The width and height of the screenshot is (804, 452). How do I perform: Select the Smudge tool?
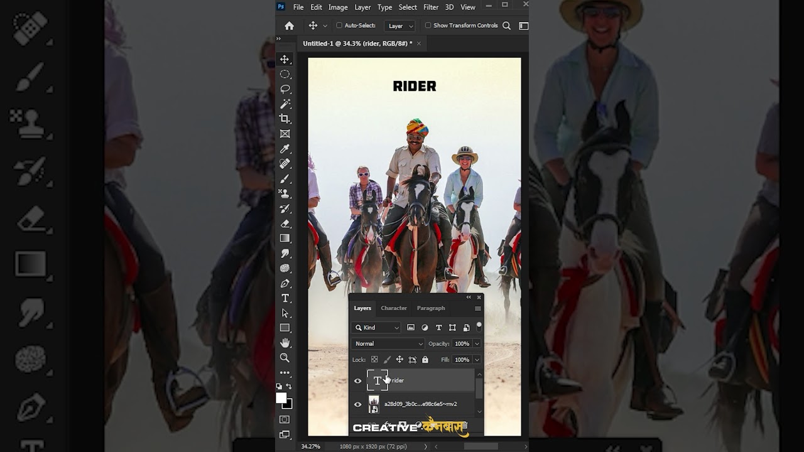[x=285, y=253]
